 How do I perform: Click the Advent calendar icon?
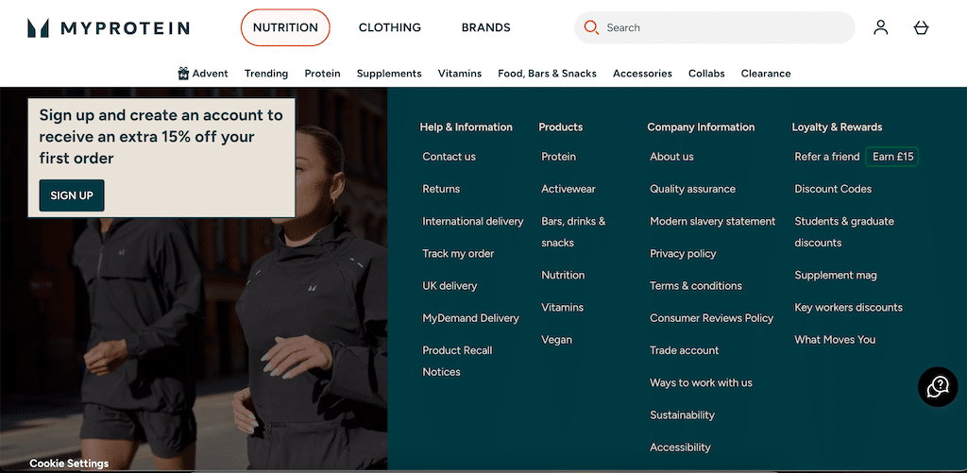(183, 74)
